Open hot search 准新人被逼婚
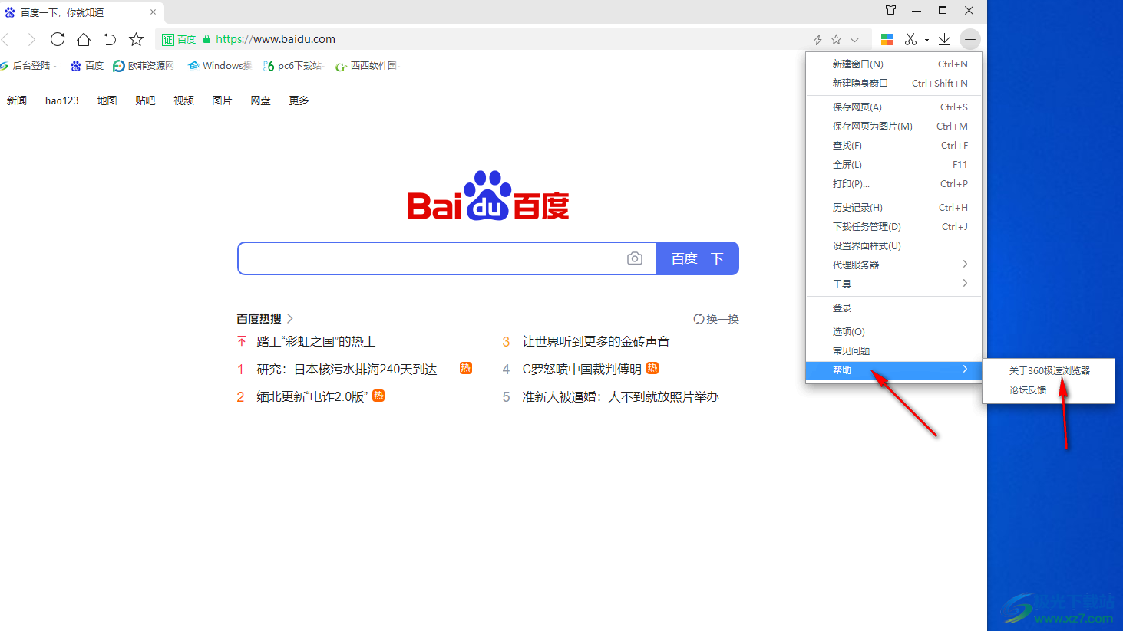 coord(620,397)
